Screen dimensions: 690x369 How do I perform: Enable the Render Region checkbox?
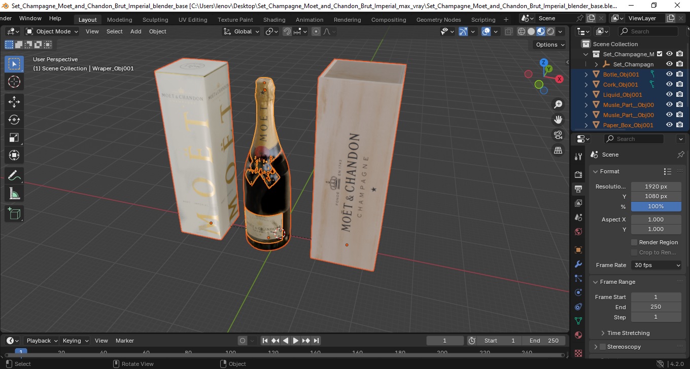(x=634, y=242)
